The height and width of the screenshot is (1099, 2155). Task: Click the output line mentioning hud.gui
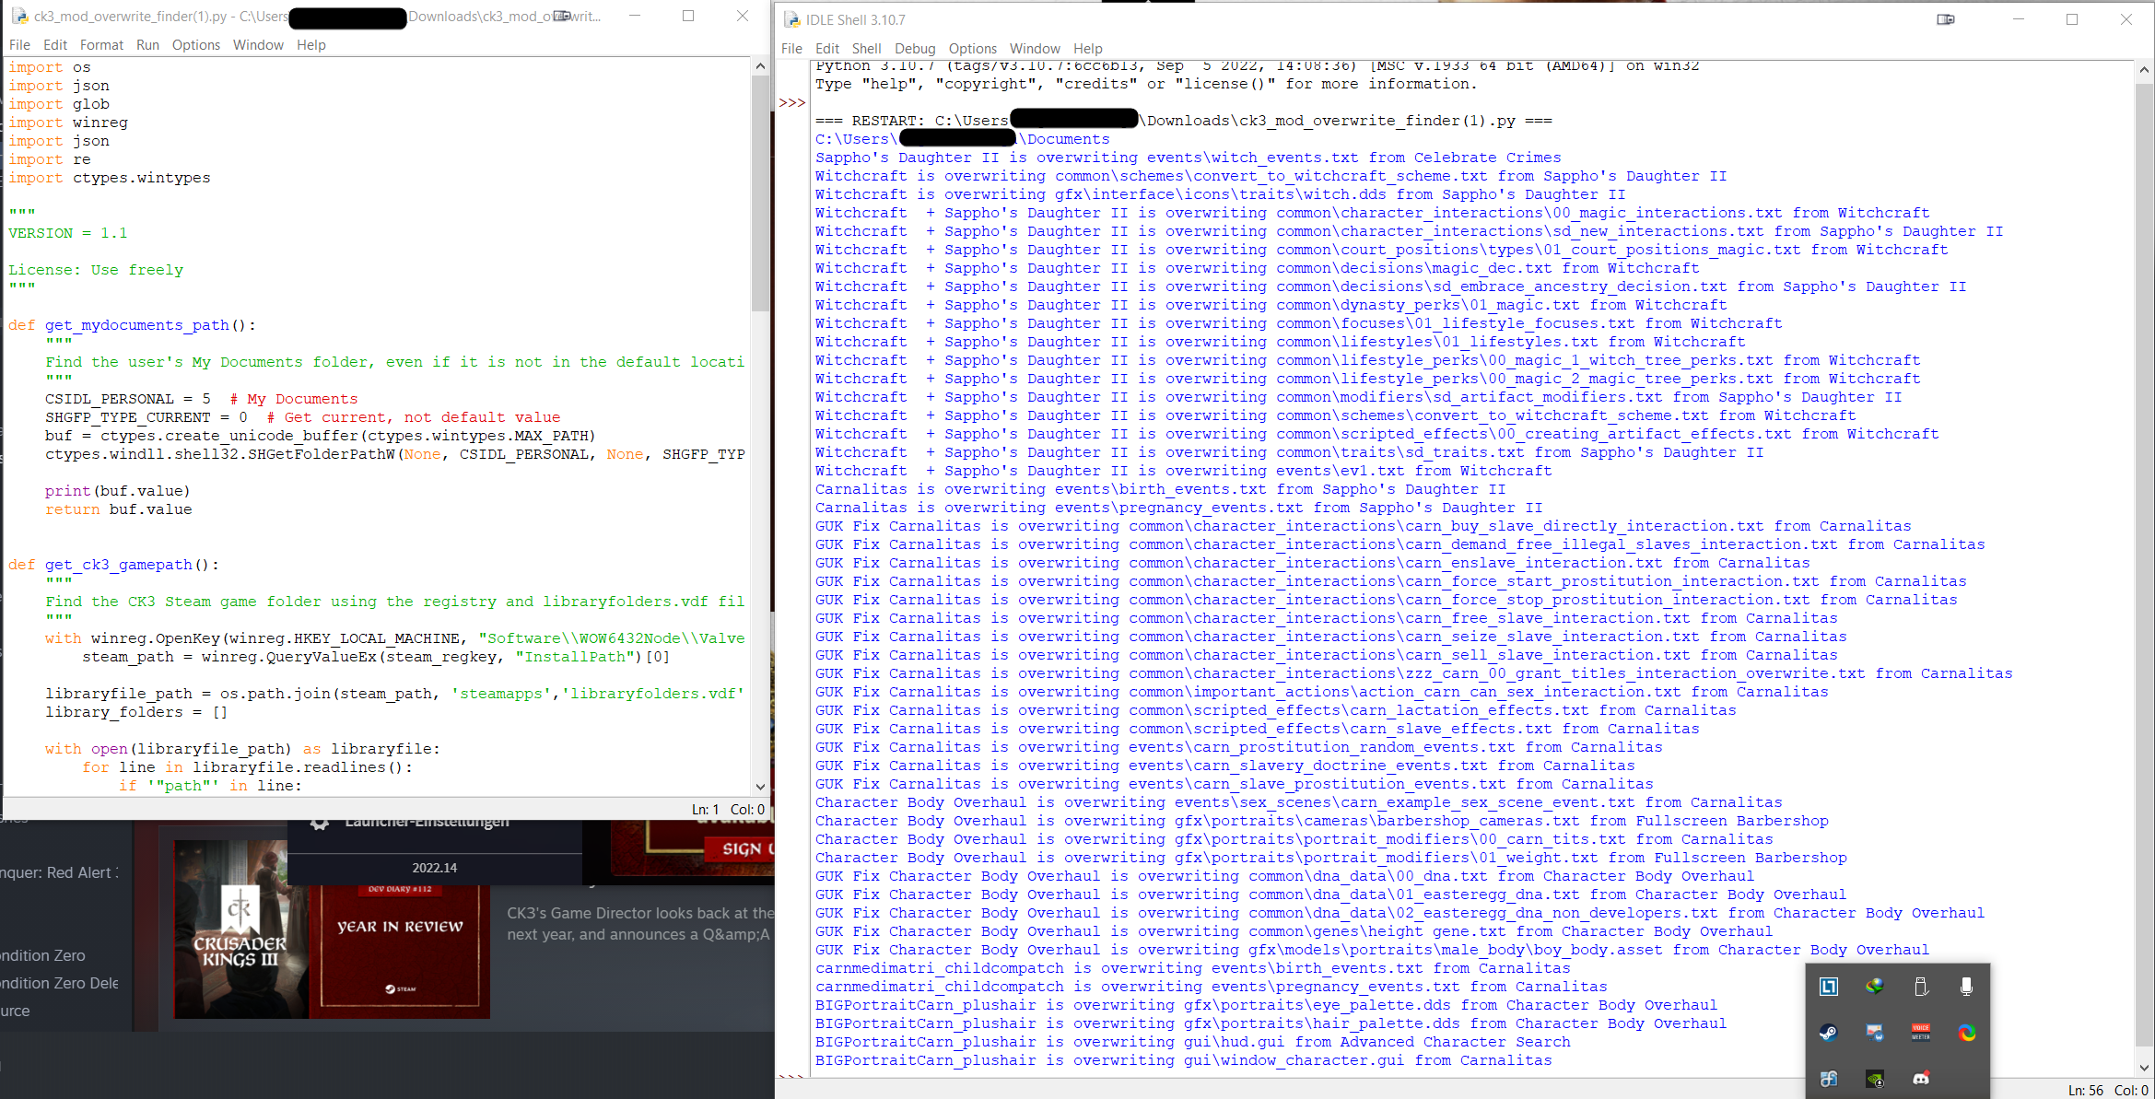pyautogui.click(x=1193, y=1042)
